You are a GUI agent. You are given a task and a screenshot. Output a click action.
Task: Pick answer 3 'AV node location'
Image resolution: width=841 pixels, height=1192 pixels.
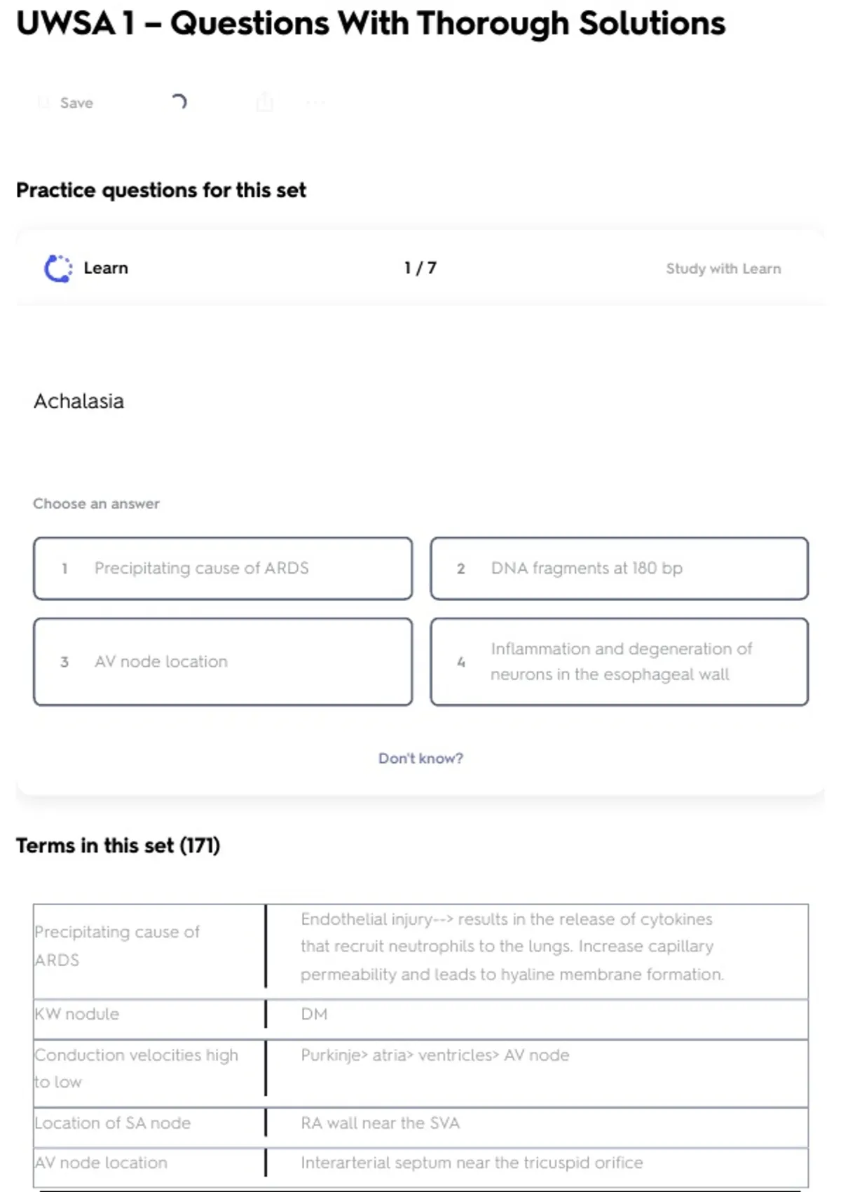click(x=223, y=662)
